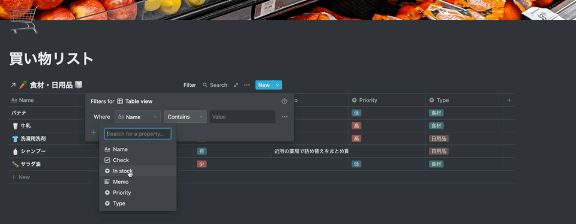576x224 pixels.
Task: Focus the Search for a property field
Action: click(x=138, y=134)
